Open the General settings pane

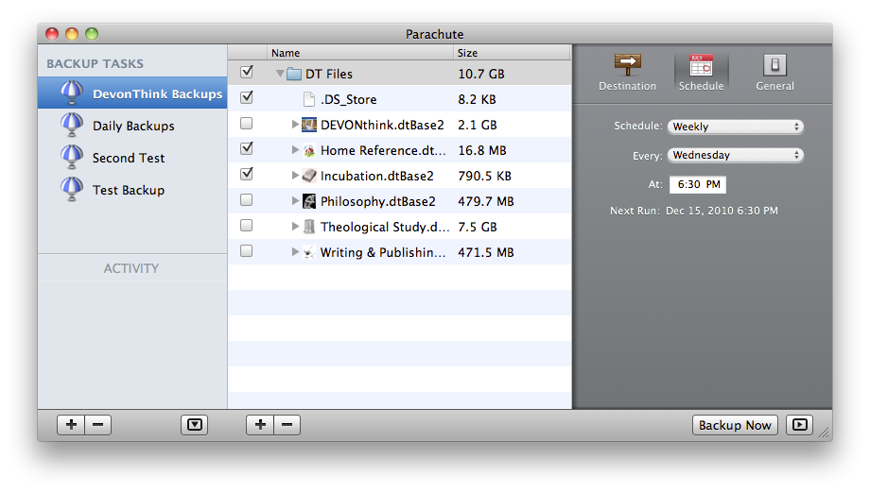click(x=774, y=73)
